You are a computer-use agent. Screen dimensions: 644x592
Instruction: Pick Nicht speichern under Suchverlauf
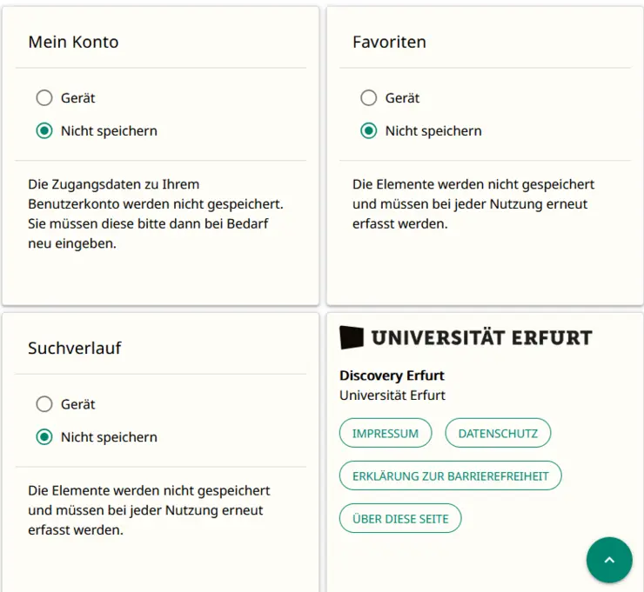pos(44,437)
